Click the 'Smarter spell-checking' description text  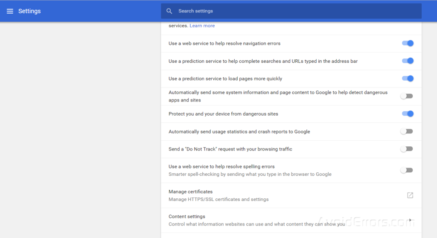click(x=250, y=174)
